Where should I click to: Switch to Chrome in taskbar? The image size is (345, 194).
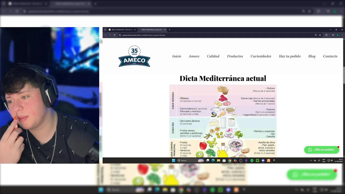230,160
